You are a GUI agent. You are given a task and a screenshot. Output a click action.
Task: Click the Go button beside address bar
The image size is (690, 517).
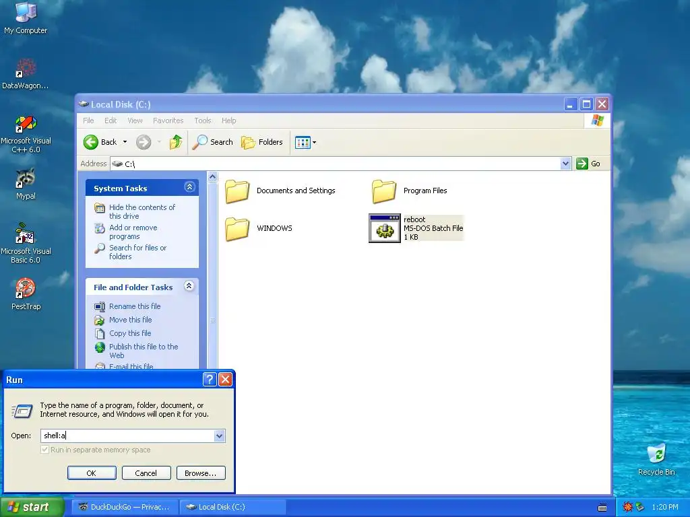(588, 164)
